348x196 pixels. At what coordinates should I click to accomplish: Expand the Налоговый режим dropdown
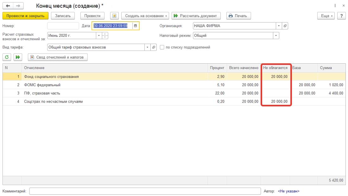(276, 35)
